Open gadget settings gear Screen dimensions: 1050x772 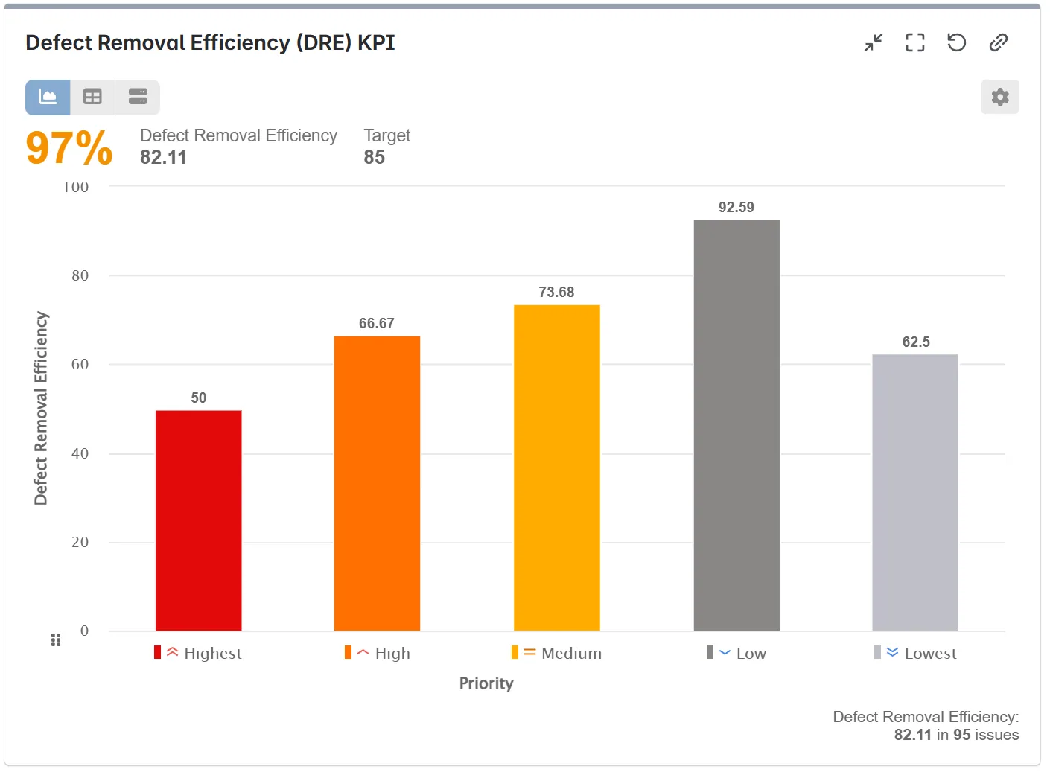(1000, 97)
